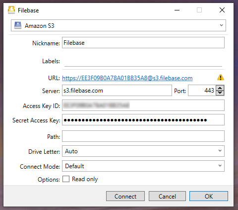Screen dimensions: 238x210
Task: Click the Amazon S3 drive icon
Action: tap(18, 25)
